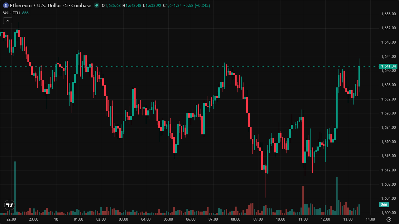399x224 pixels.
Task: Click the tallest teal volume bar near 22:00
Action: [15, 188]
